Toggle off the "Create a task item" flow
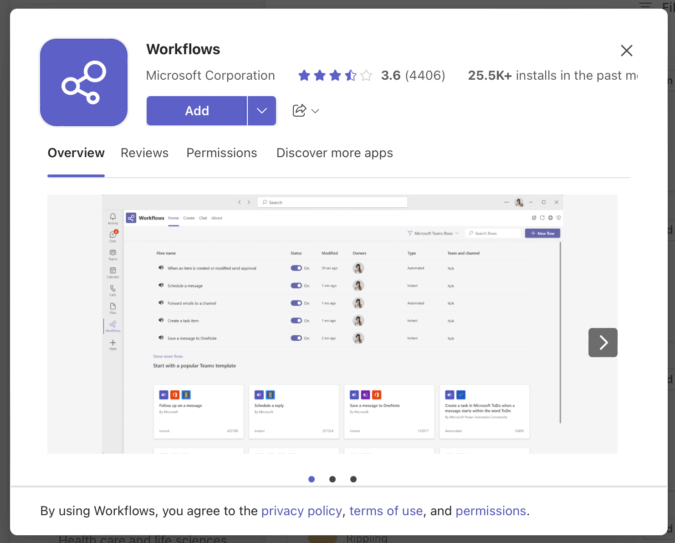 point(297,320)
